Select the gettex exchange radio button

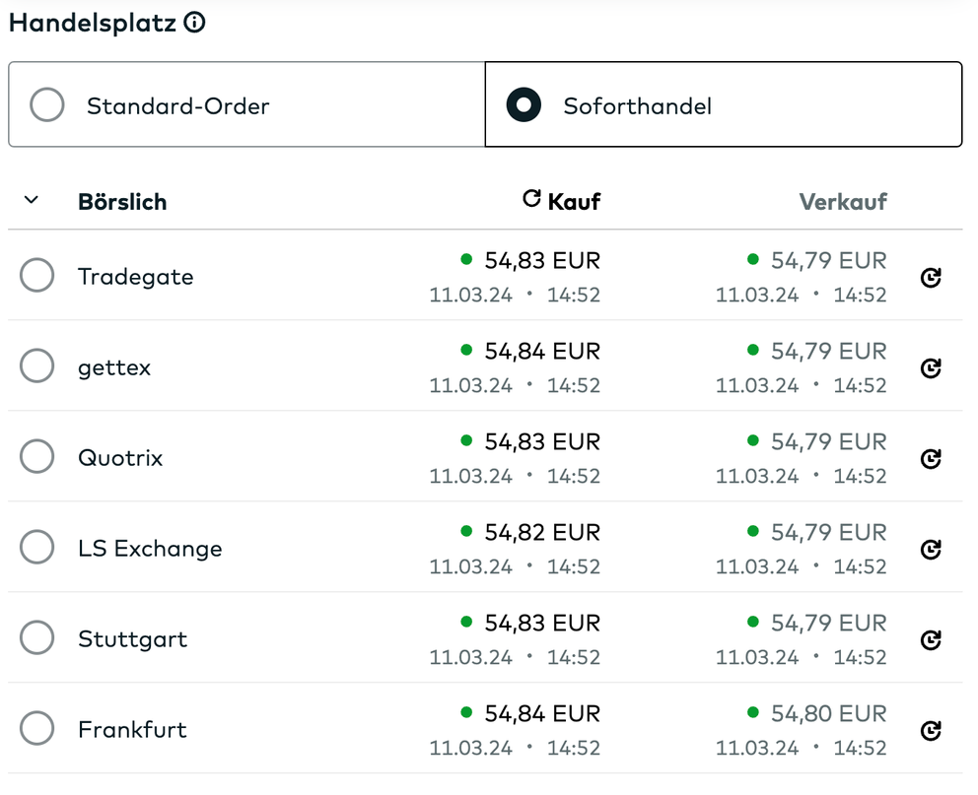tap(36, 365)
